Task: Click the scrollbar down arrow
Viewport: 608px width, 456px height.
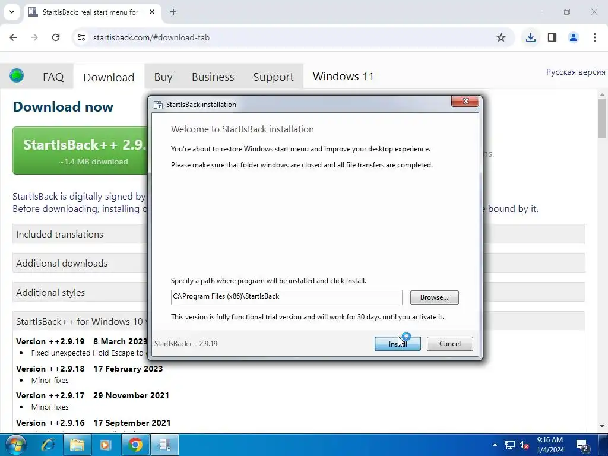Action: [x=602, y=427]
